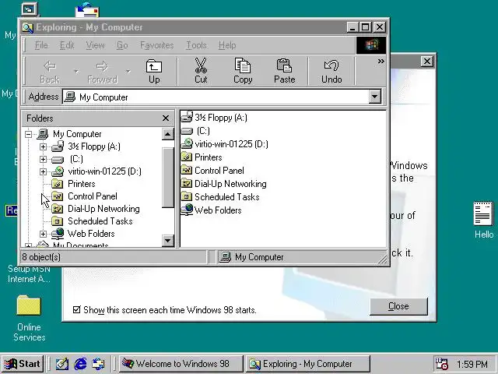498x374 pixels.
Task: Close the Welcome to Windows 98 window with X
Action: (x=427, y=61)
